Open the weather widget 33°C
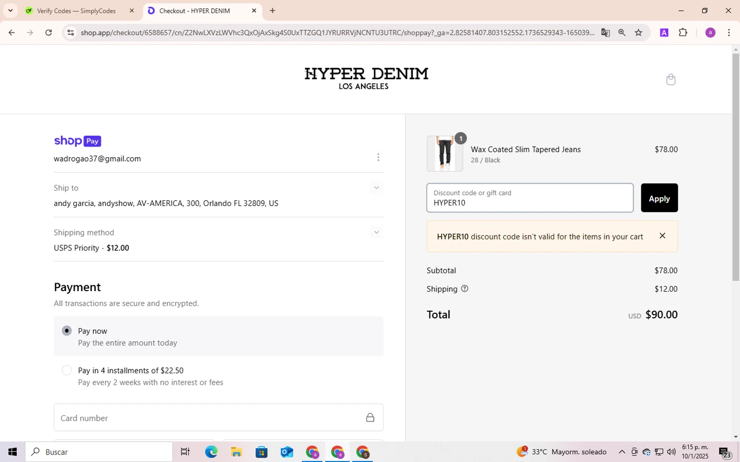740x462 pixels. click(561, 452)
